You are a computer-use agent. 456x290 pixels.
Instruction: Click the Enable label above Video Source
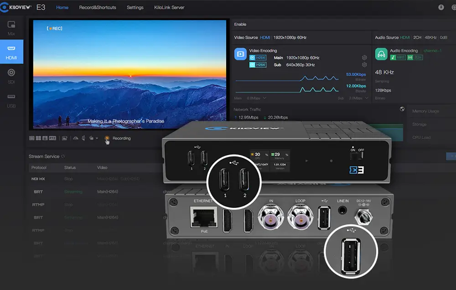pos(240,25)
